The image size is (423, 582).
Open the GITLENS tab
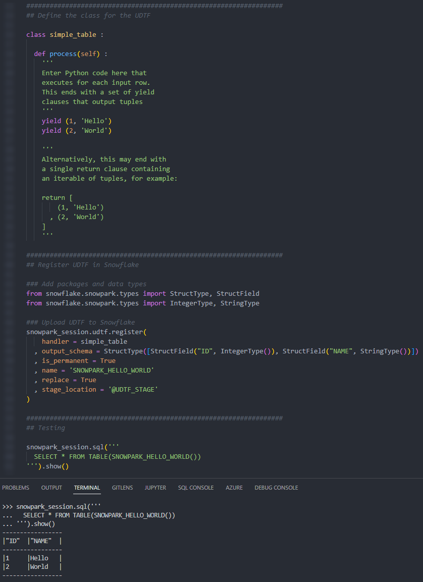click(123, 488)
